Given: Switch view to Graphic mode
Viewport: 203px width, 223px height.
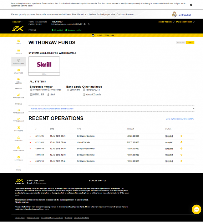Looking at the screenshot, I should pyautogui.click(x=181, y=42).
